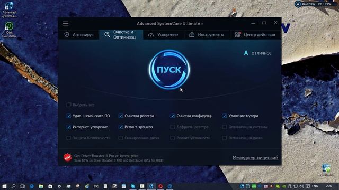Enable Сканирование диска checkbox
This screenshot has height=190, width=339.
click(120, 138)
